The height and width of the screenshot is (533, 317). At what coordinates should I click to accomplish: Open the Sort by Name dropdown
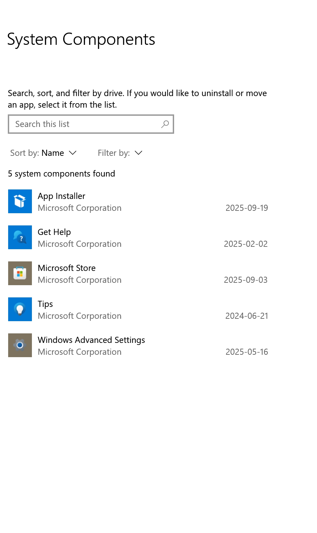click(x=43, y=153)
